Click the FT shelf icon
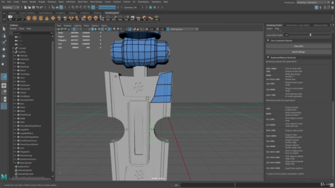This screenshot has height=188, width=335. tap(16, 18)
